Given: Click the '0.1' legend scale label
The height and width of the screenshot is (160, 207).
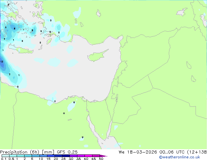Looking at the screenshot, I should (x=4, y=159).
